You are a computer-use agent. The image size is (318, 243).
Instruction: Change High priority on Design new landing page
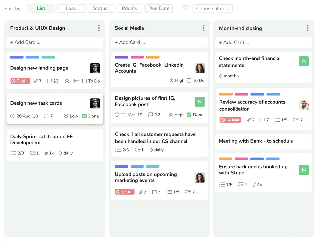pos(72,81)
